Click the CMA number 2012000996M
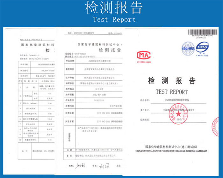The height and width of the screenshot is (178, 223). pos(143,62)
